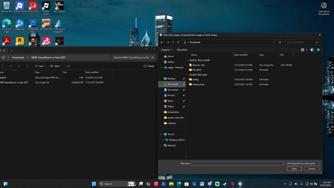334x188 pixels.
Task: Sort dialog list by Date modified column
Action: click(241, 55)
